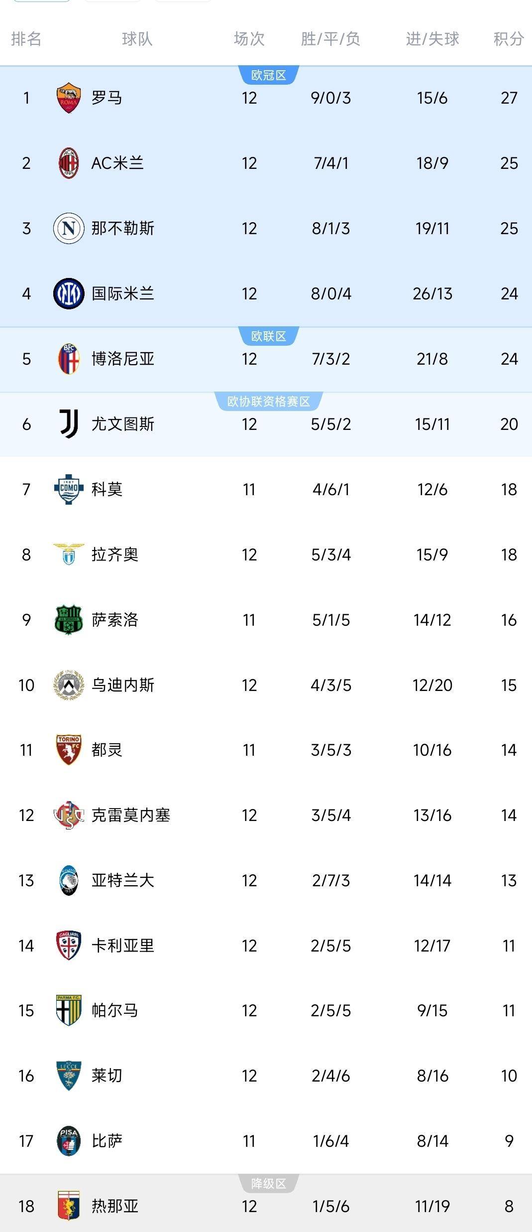Open 克雷莫内塞 team name link
532x1232 pixels.
click(131, 815)
